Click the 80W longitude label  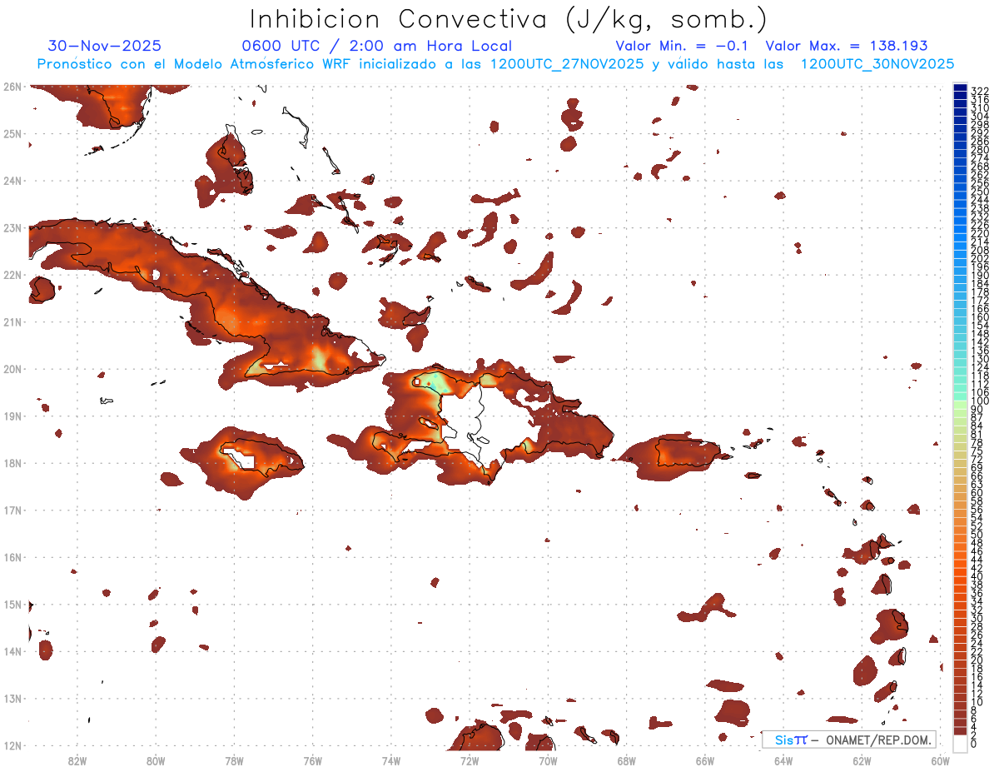click(x=156, y=760)
